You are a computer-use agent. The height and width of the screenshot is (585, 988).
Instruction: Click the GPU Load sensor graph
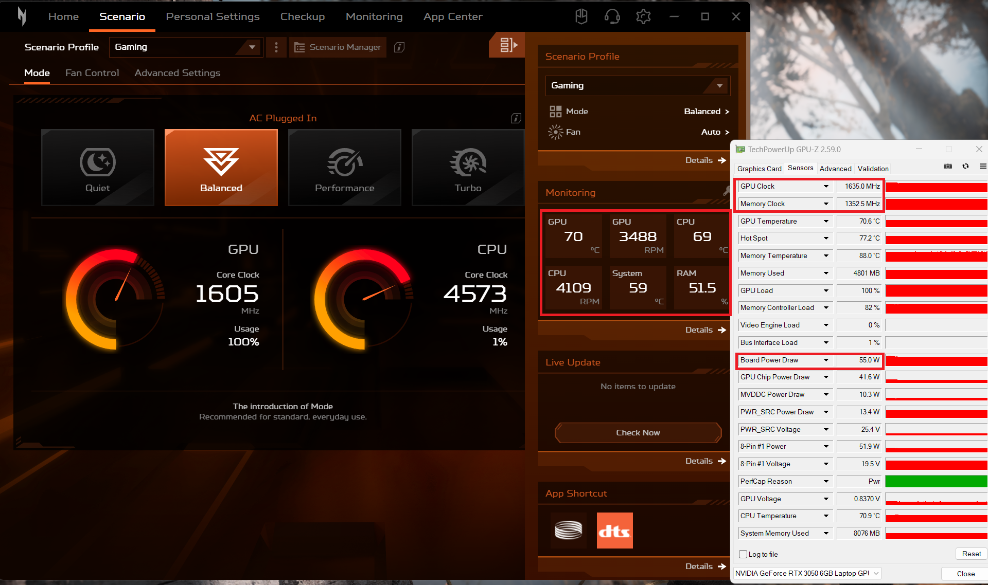(x=937, y=291)
